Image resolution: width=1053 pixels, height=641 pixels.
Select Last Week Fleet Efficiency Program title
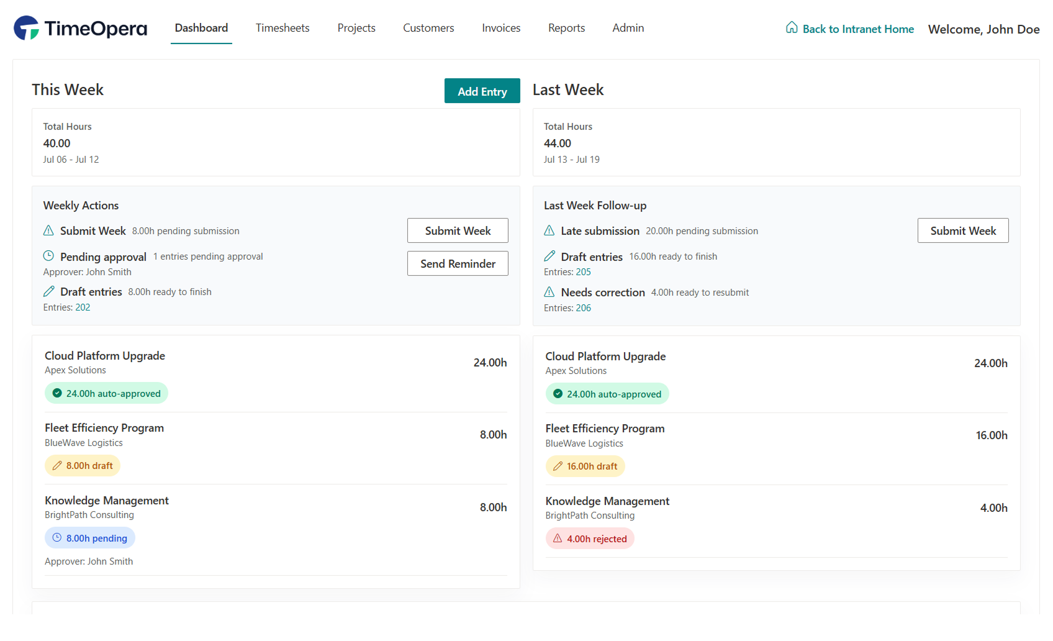[605, 429]
